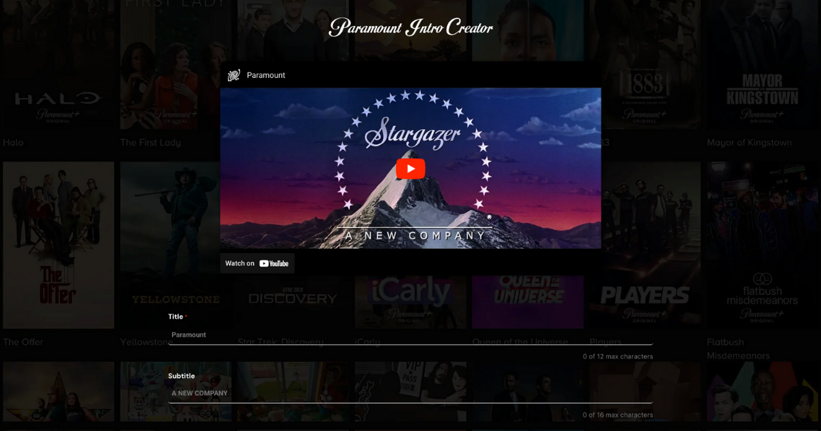This screenshot has width=821, height=431.
Task: Play the Stargazer intro video
Action: (x=410, y=168)
